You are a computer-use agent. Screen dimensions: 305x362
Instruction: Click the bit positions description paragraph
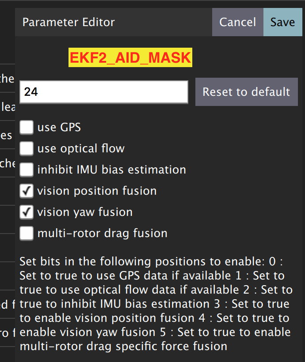pos(156,304)
